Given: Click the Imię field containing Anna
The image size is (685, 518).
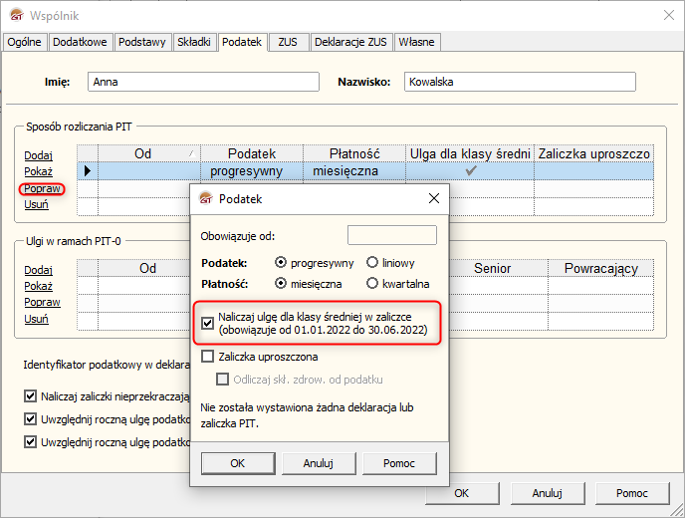Looking at the screenshot, I should click(x=203, y=82).
